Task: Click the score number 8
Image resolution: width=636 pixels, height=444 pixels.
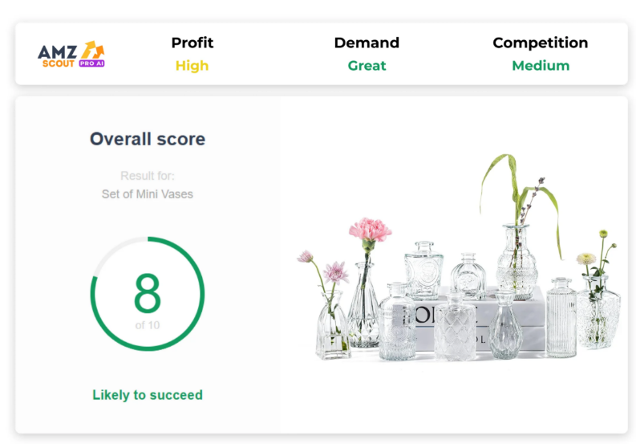Action: click(x=148, y=293)
